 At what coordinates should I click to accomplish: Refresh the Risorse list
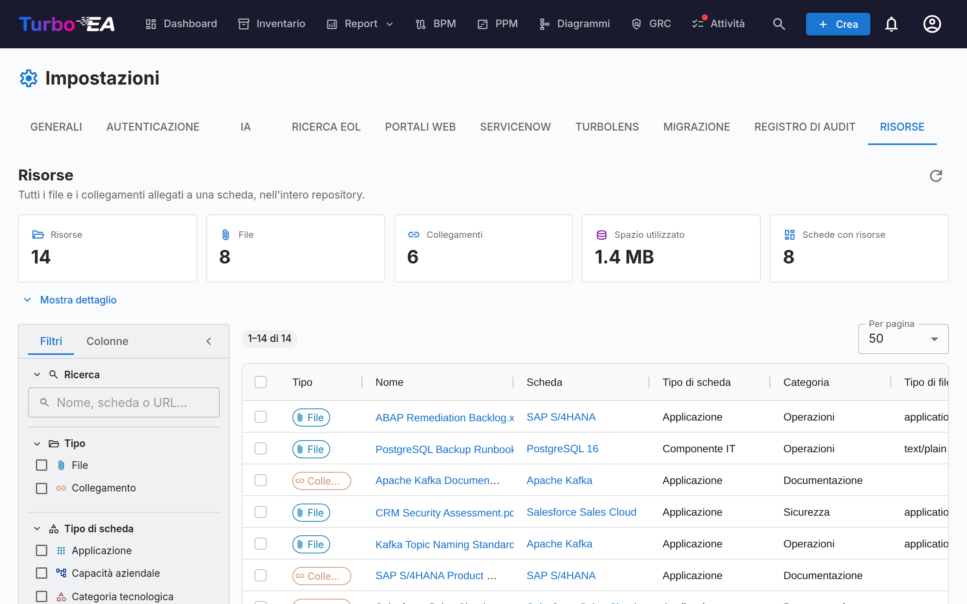[x=936, y=176]
